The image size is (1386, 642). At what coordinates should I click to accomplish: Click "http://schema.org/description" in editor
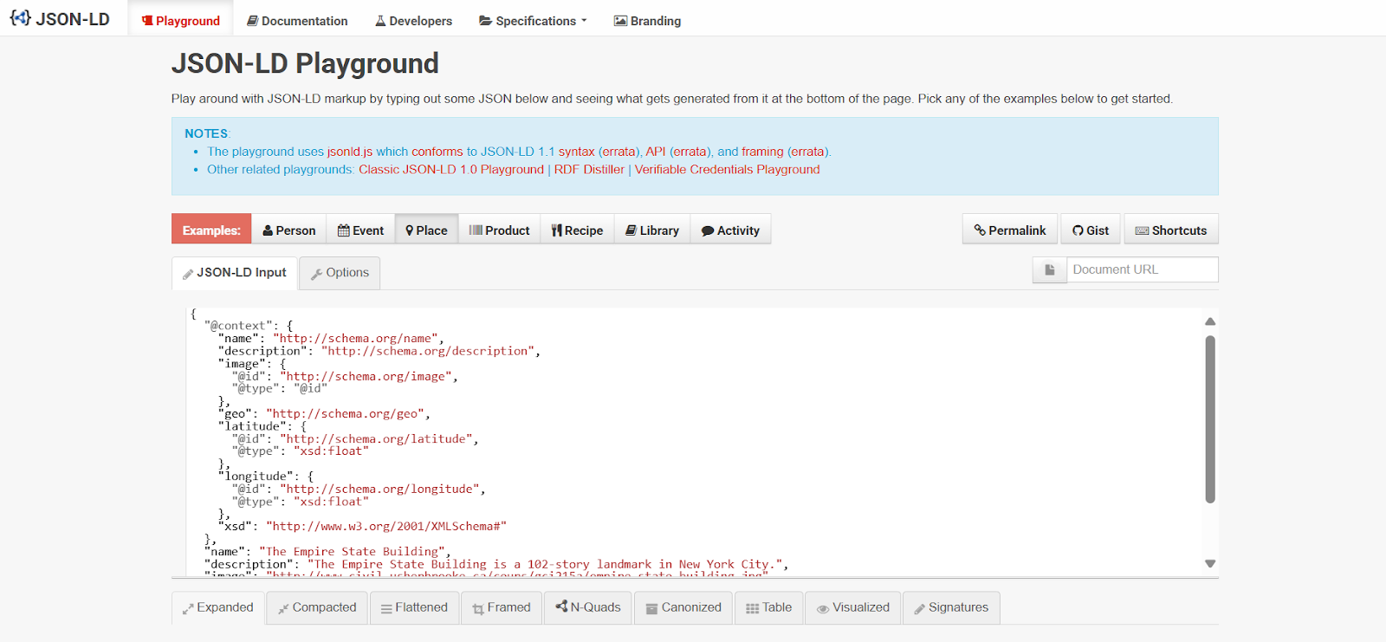click(428, 352)
